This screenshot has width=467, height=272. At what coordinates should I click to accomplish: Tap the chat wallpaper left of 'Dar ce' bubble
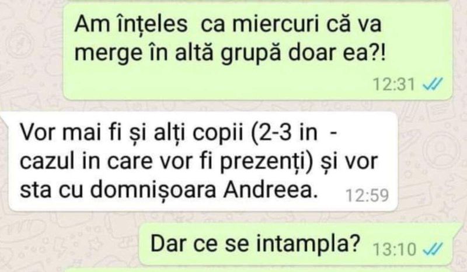coord(68,244)
